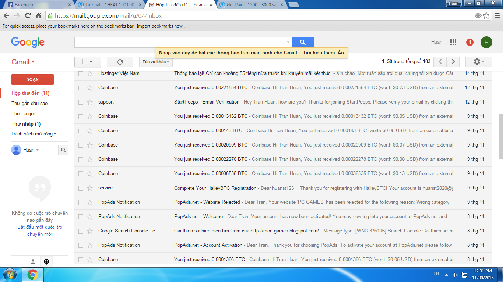This screenshot has width=503, height=282.
Task: Compose a new email with SOẠN
Action: pyautogui.click(x=32, y=79)
